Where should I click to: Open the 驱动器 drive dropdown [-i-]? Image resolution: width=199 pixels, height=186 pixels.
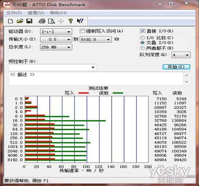click(x=56, y=32)
